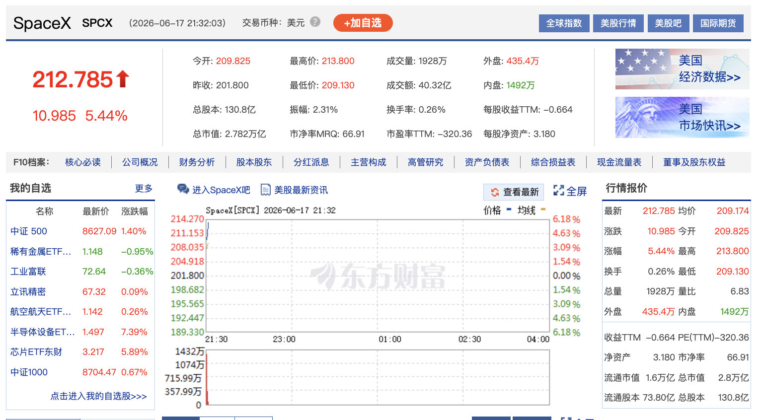Open the 稀有金属ETF watchlist entry
Viewport: 762px width, 420px height.
click(41, 252)
